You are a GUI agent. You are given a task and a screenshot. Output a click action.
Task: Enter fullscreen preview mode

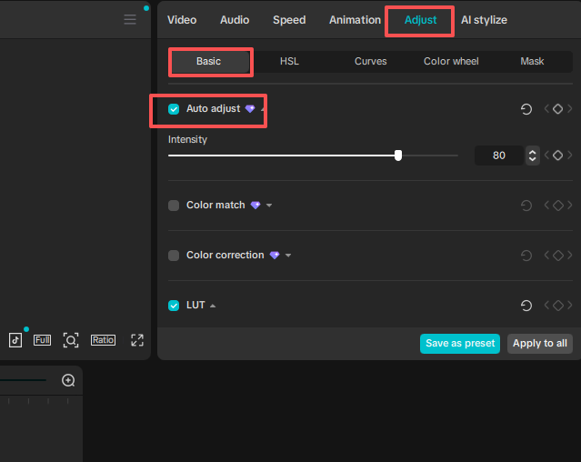(x=137, y=340)
